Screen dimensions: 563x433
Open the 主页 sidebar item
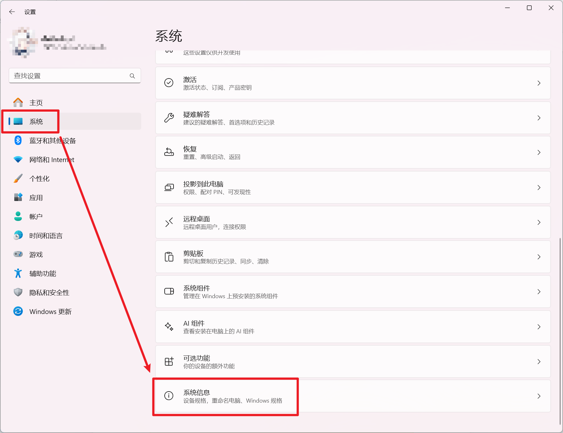tap(75, 103)
